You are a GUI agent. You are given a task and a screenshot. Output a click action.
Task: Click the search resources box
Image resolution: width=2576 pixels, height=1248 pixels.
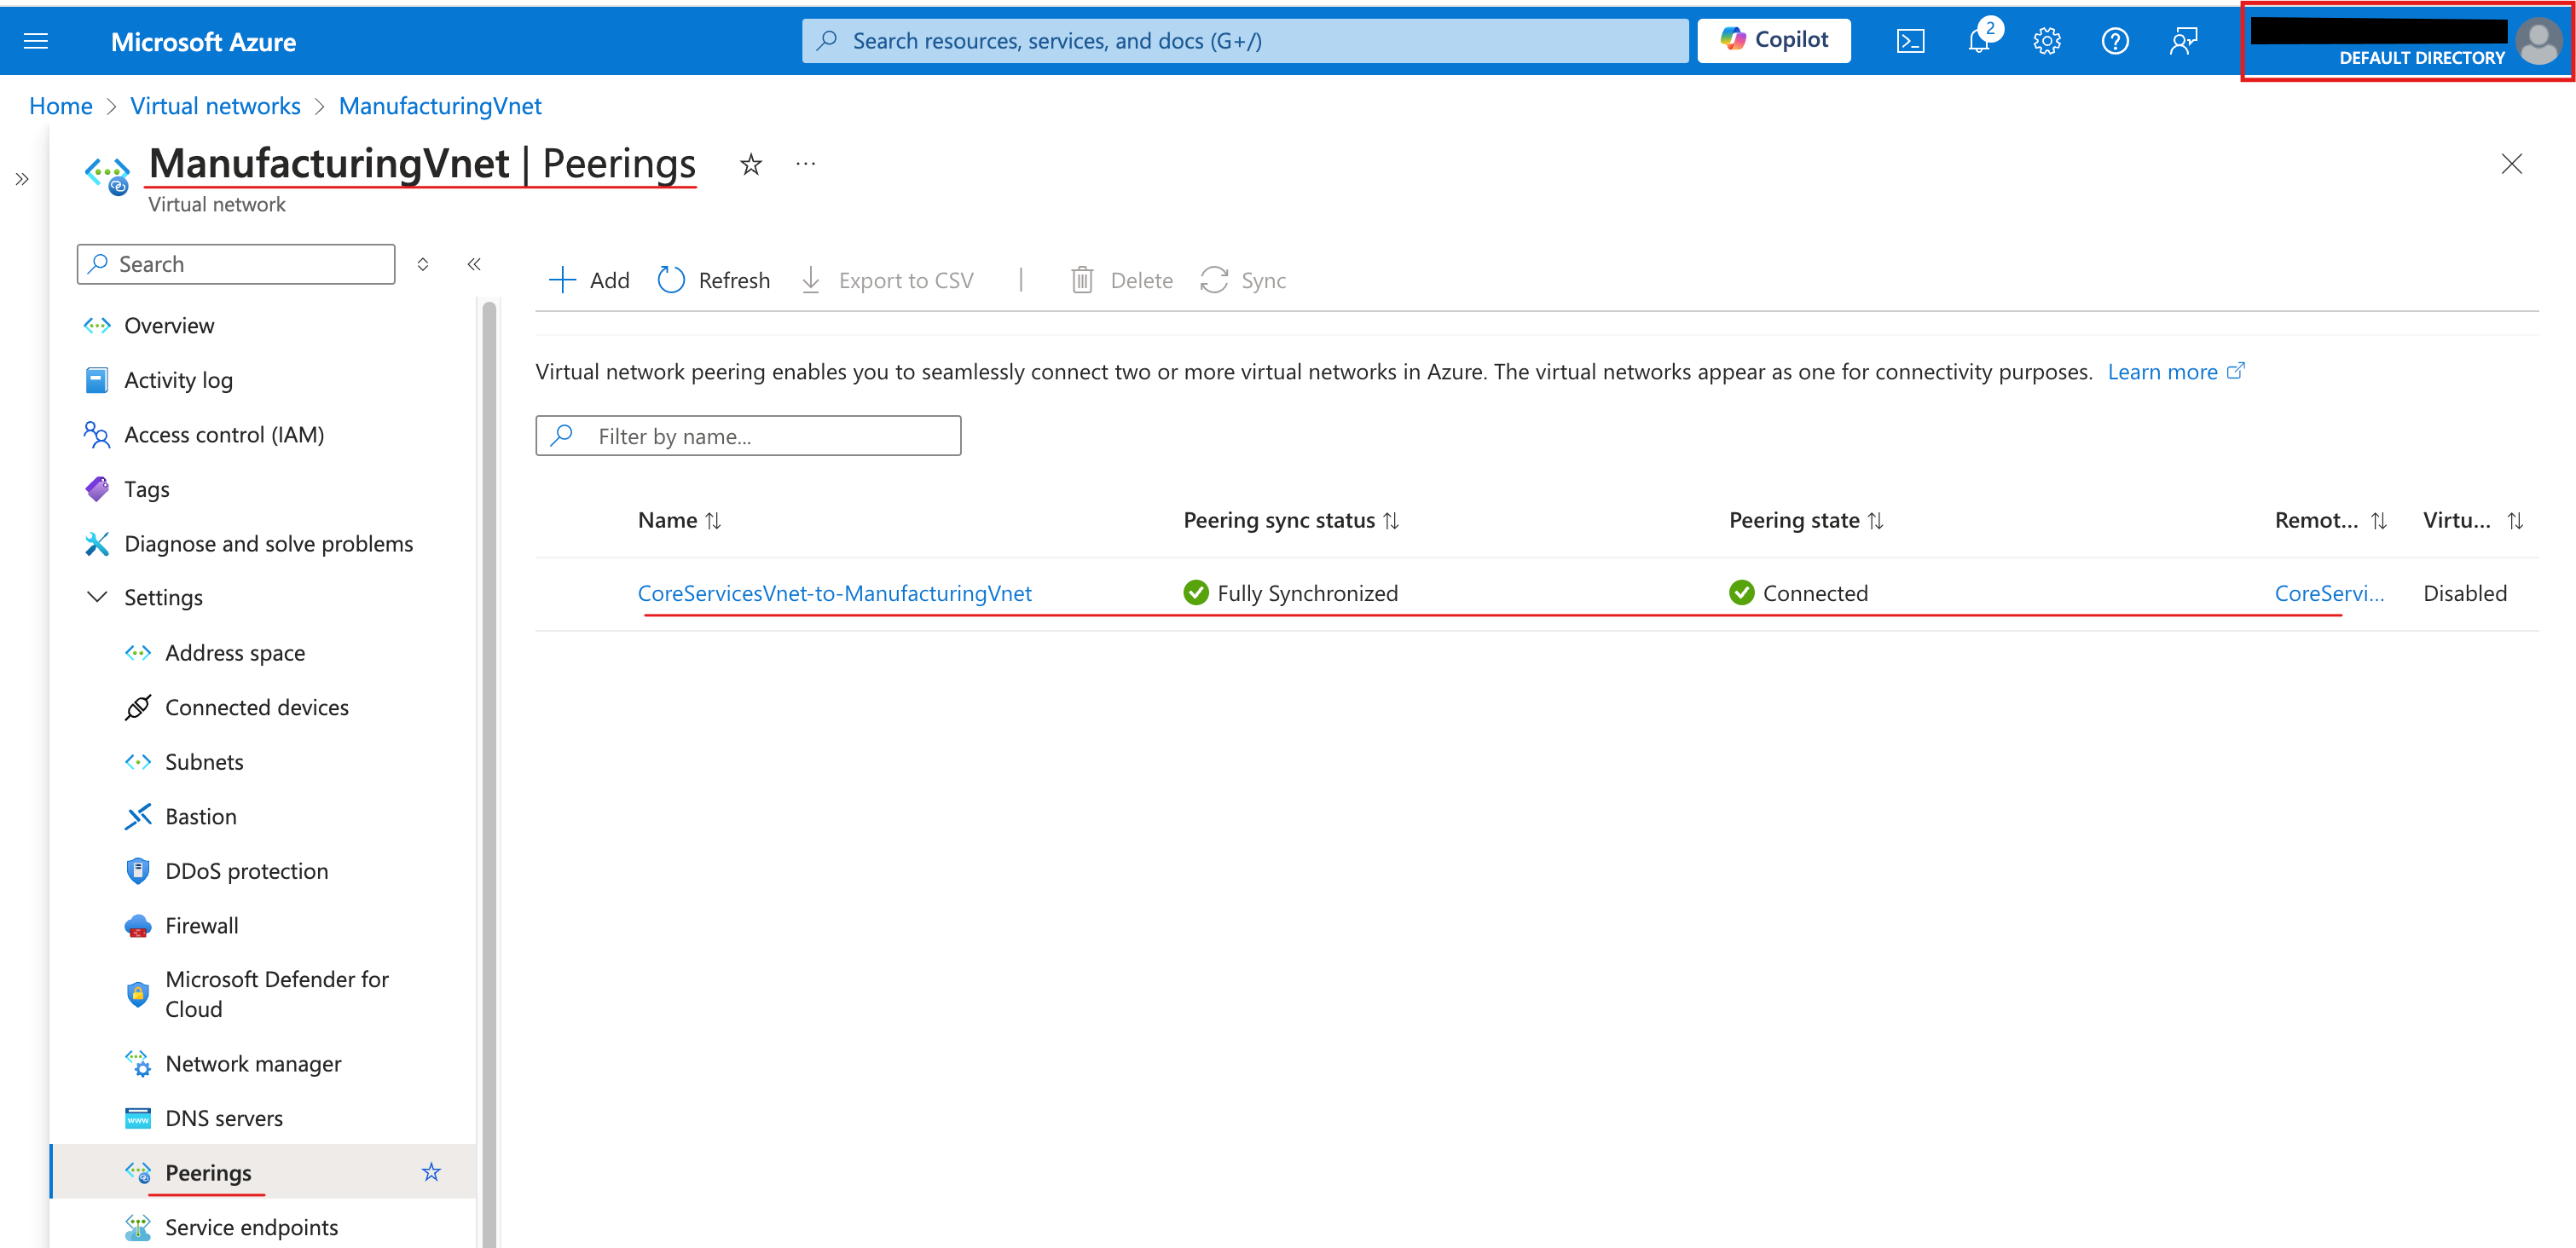point(1245,40)
